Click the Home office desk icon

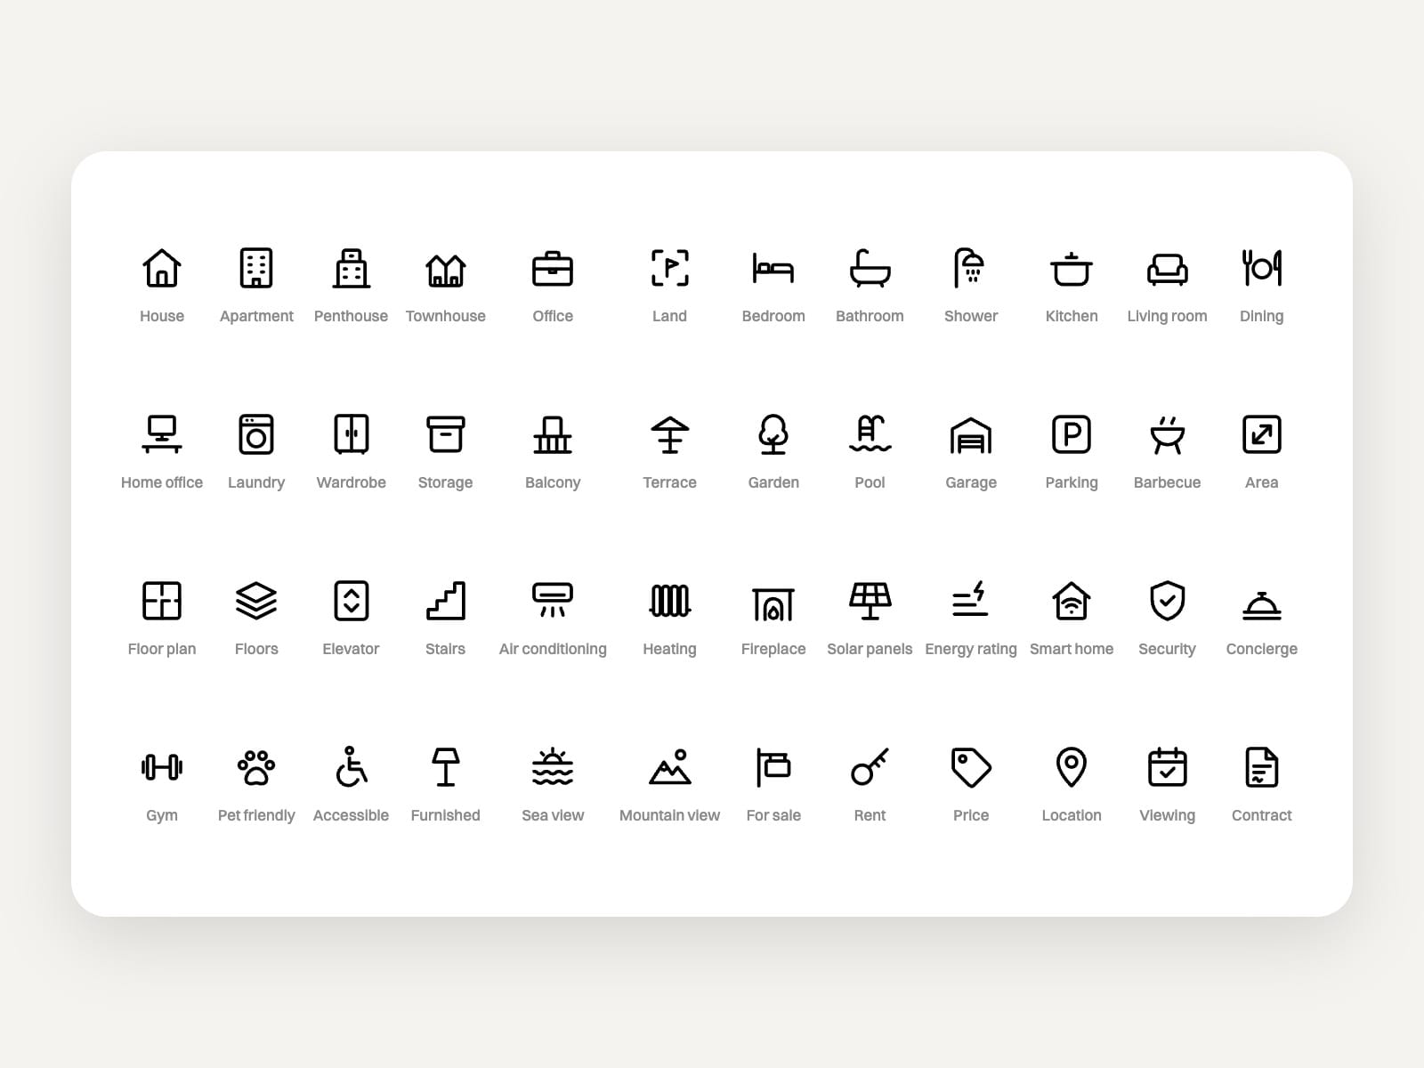pyautogui.click(x=162, y=434)
